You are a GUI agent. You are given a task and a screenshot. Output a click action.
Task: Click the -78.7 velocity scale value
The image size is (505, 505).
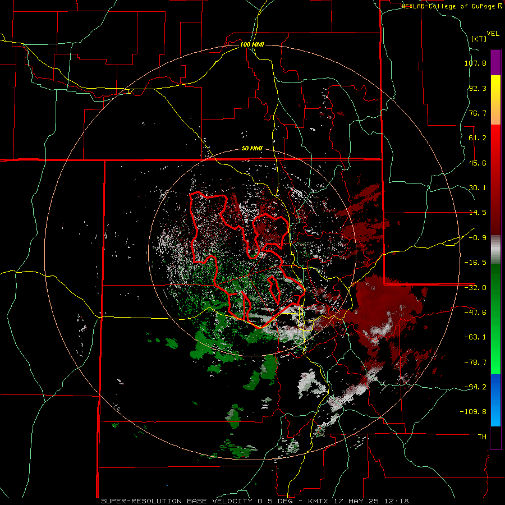[475, 362]
